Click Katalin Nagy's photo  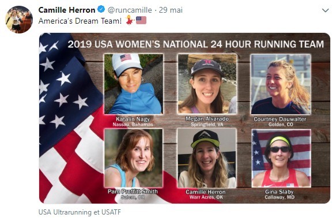tap(134, 84)
